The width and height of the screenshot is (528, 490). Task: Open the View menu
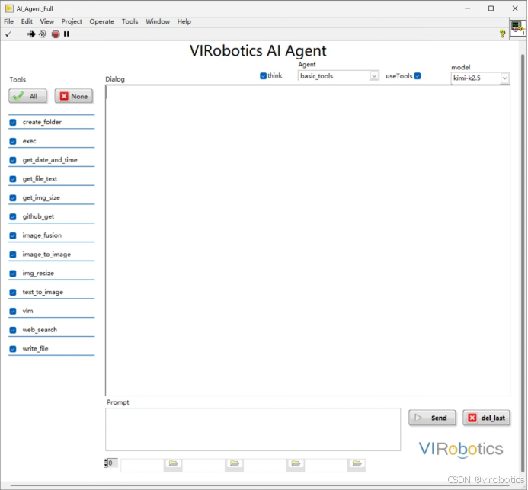pos(46,21)
